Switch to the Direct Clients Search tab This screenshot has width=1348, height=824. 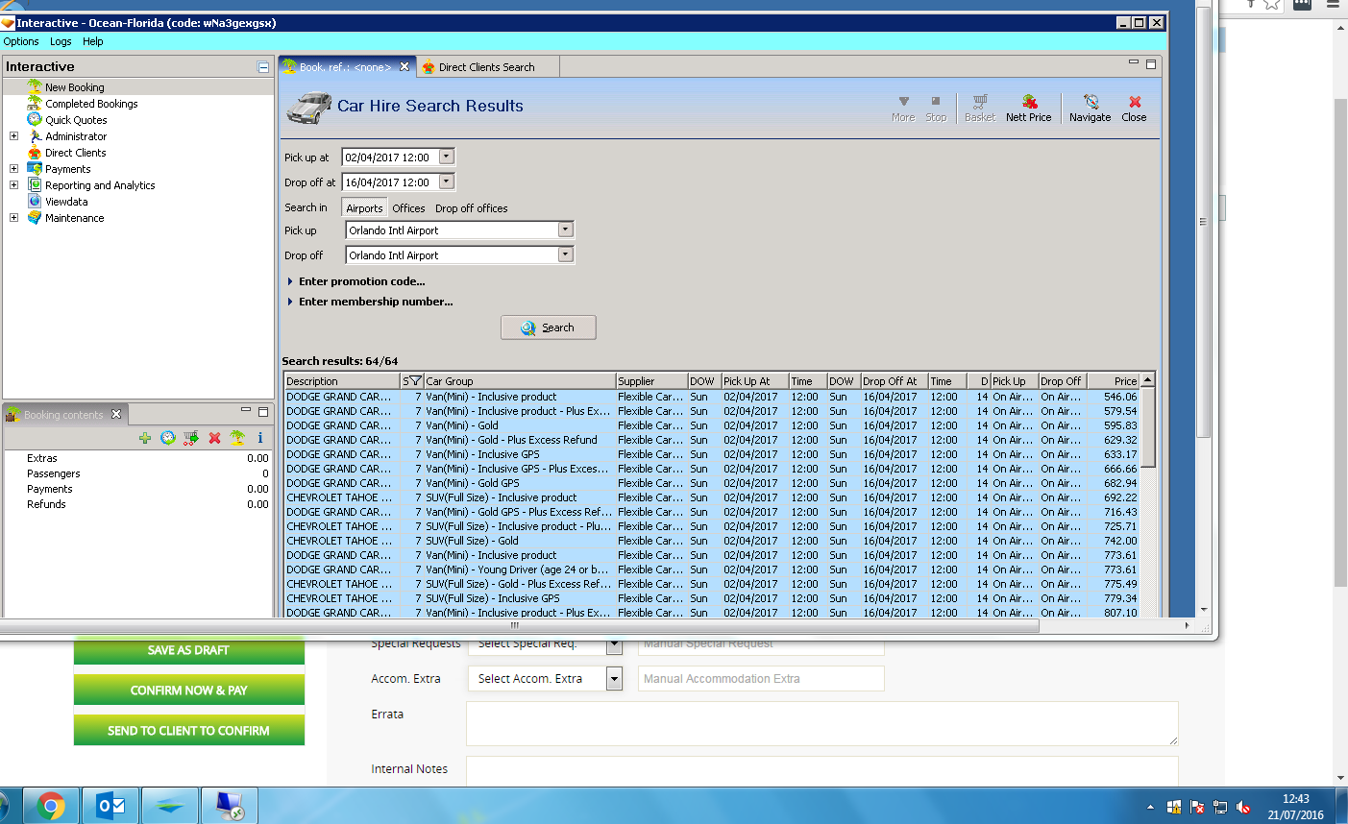(x=485, y=67)
